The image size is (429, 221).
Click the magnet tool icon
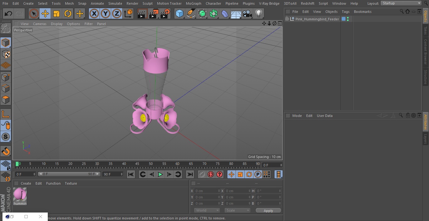(6, 151)
